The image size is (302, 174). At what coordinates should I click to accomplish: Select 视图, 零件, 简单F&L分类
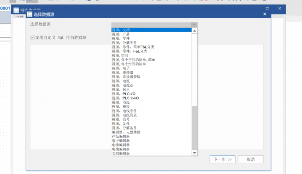[151, 47]
